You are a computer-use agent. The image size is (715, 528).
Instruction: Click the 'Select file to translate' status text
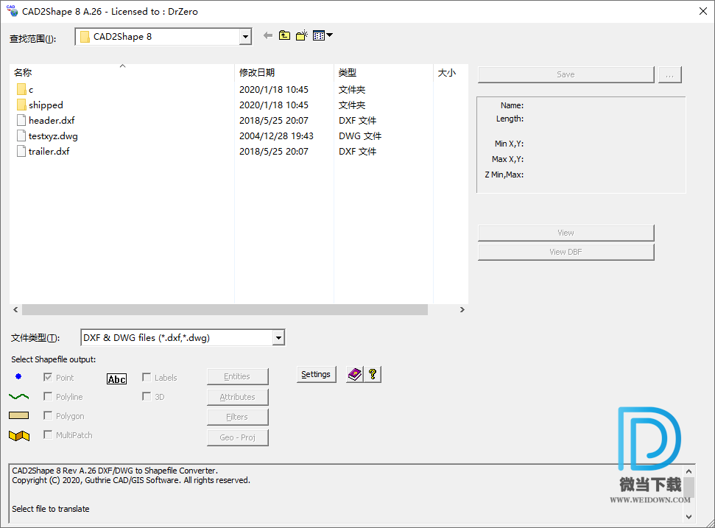click(x=51, y=509)
